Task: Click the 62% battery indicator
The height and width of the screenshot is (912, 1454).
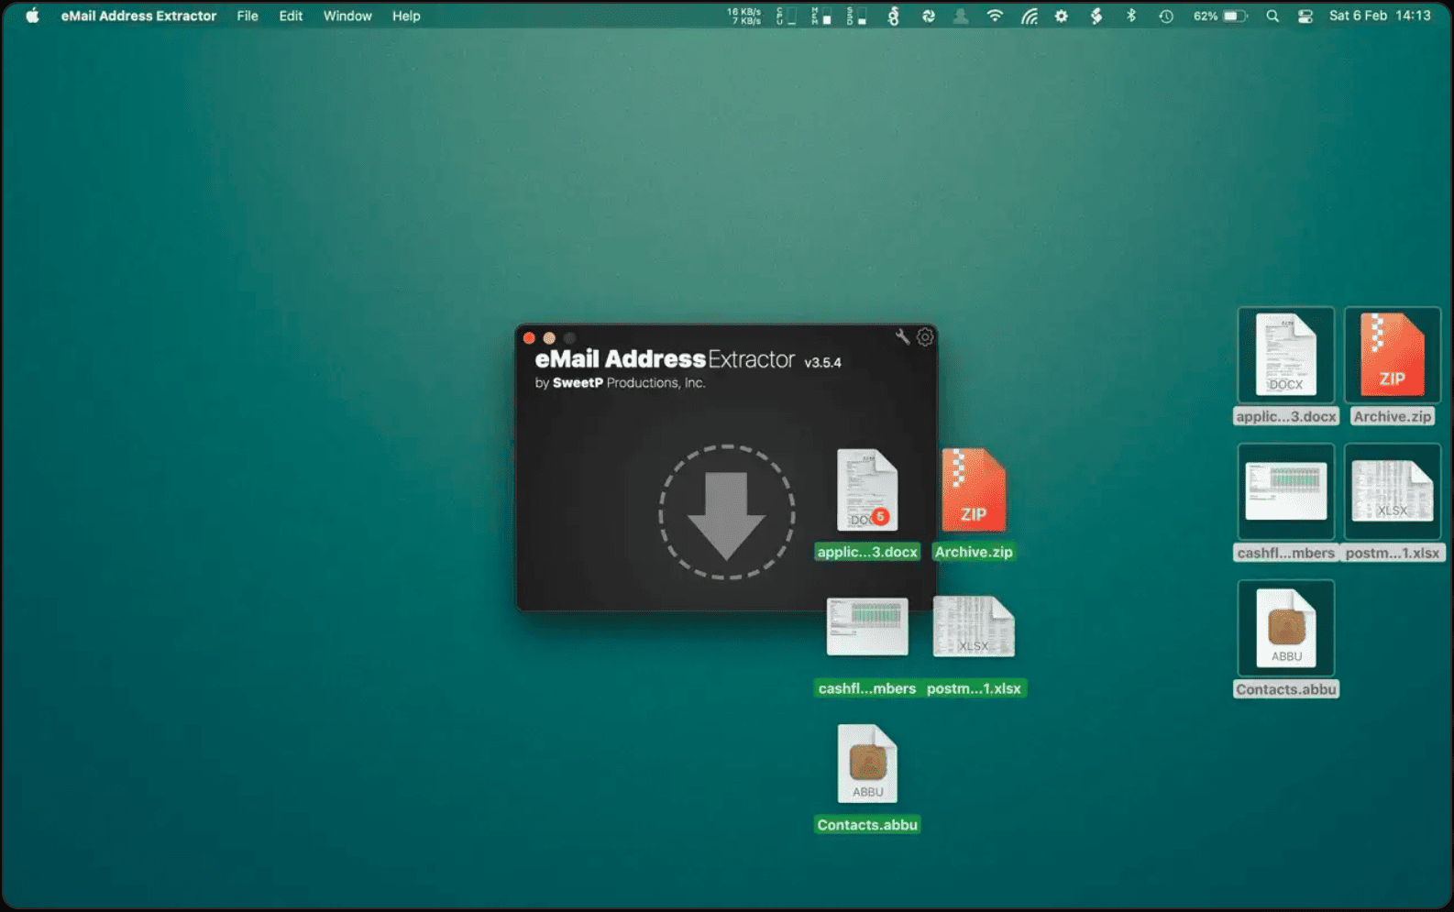Action: tap(1220, 16)
